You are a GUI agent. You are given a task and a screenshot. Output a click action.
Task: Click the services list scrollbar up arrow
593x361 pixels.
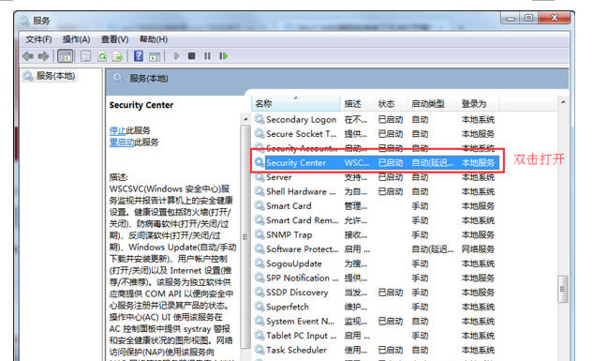563,102
